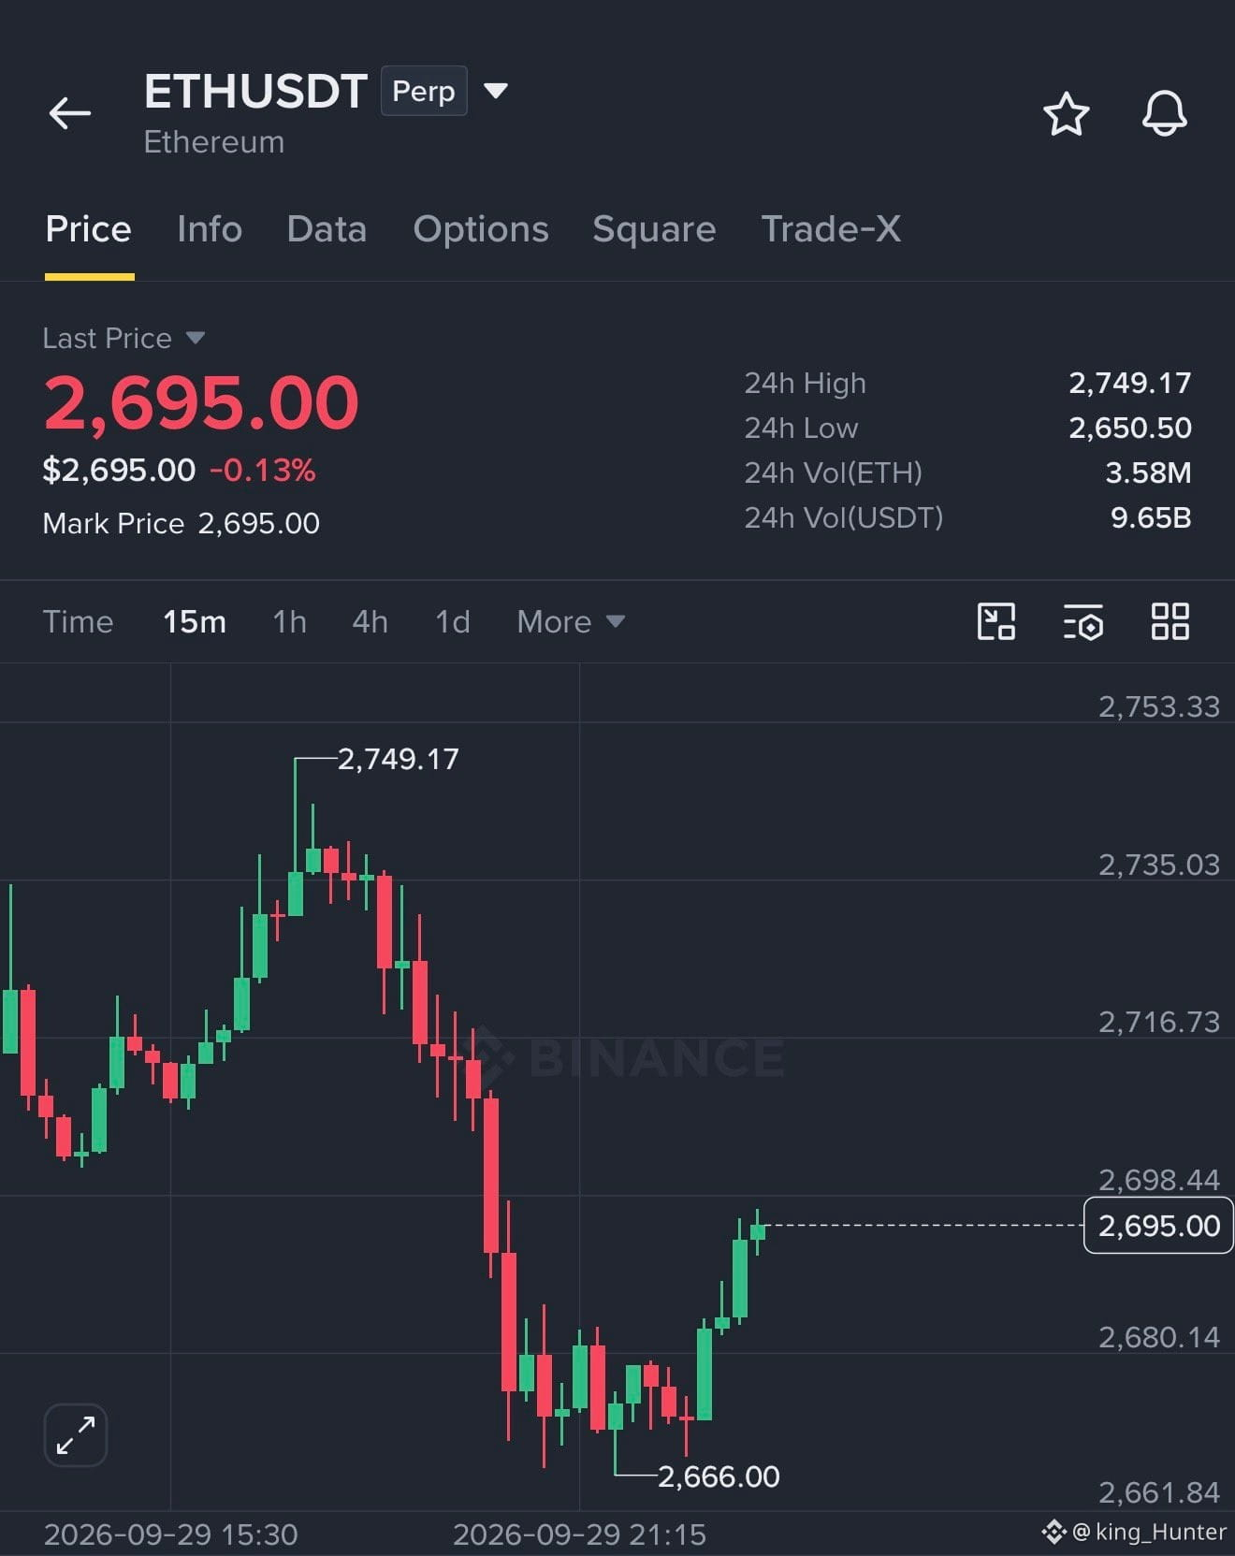
Task: Open price alert bell icon
Action: [x=1165, y=114]
